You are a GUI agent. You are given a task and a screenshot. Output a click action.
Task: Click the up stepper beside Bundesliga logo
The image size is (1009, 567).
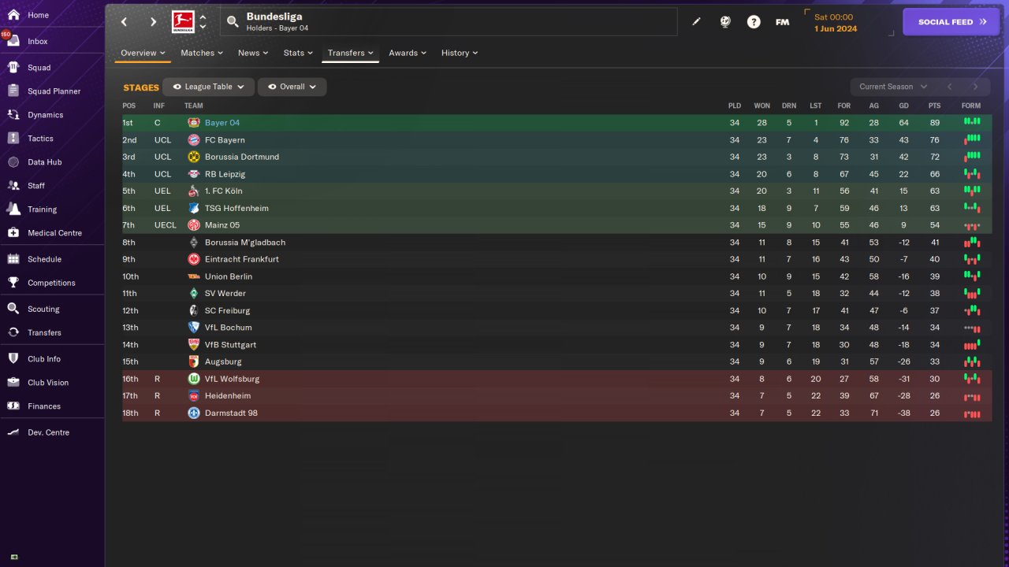pos(203,17)
